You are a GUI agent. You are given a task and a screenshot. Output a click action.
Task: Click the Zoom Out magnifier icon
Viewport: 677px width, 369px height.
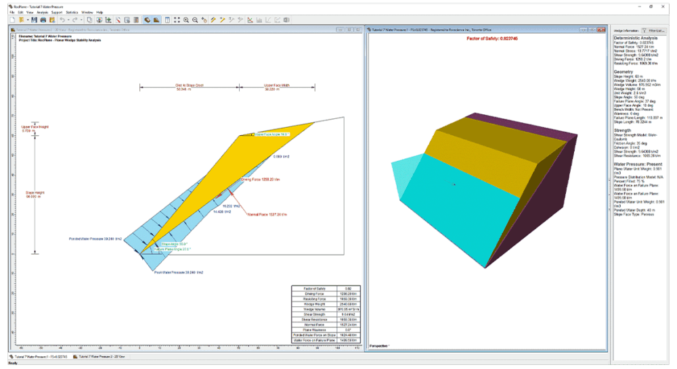[195, 20]
